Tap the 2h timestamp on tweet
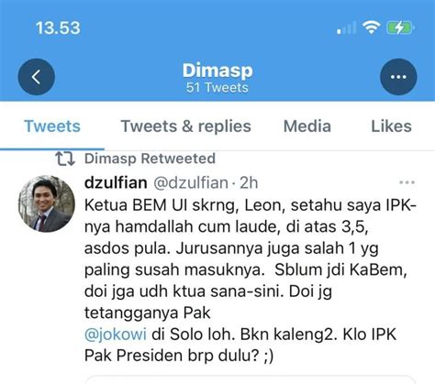The image size is (435, 384). point(249,182)
